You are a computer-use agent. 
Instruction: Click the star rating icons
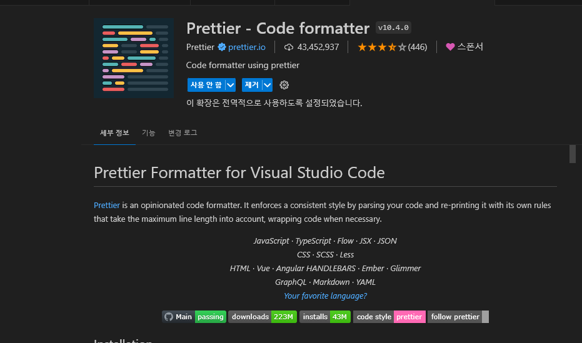pyautogui.click(x=382, y=47)
